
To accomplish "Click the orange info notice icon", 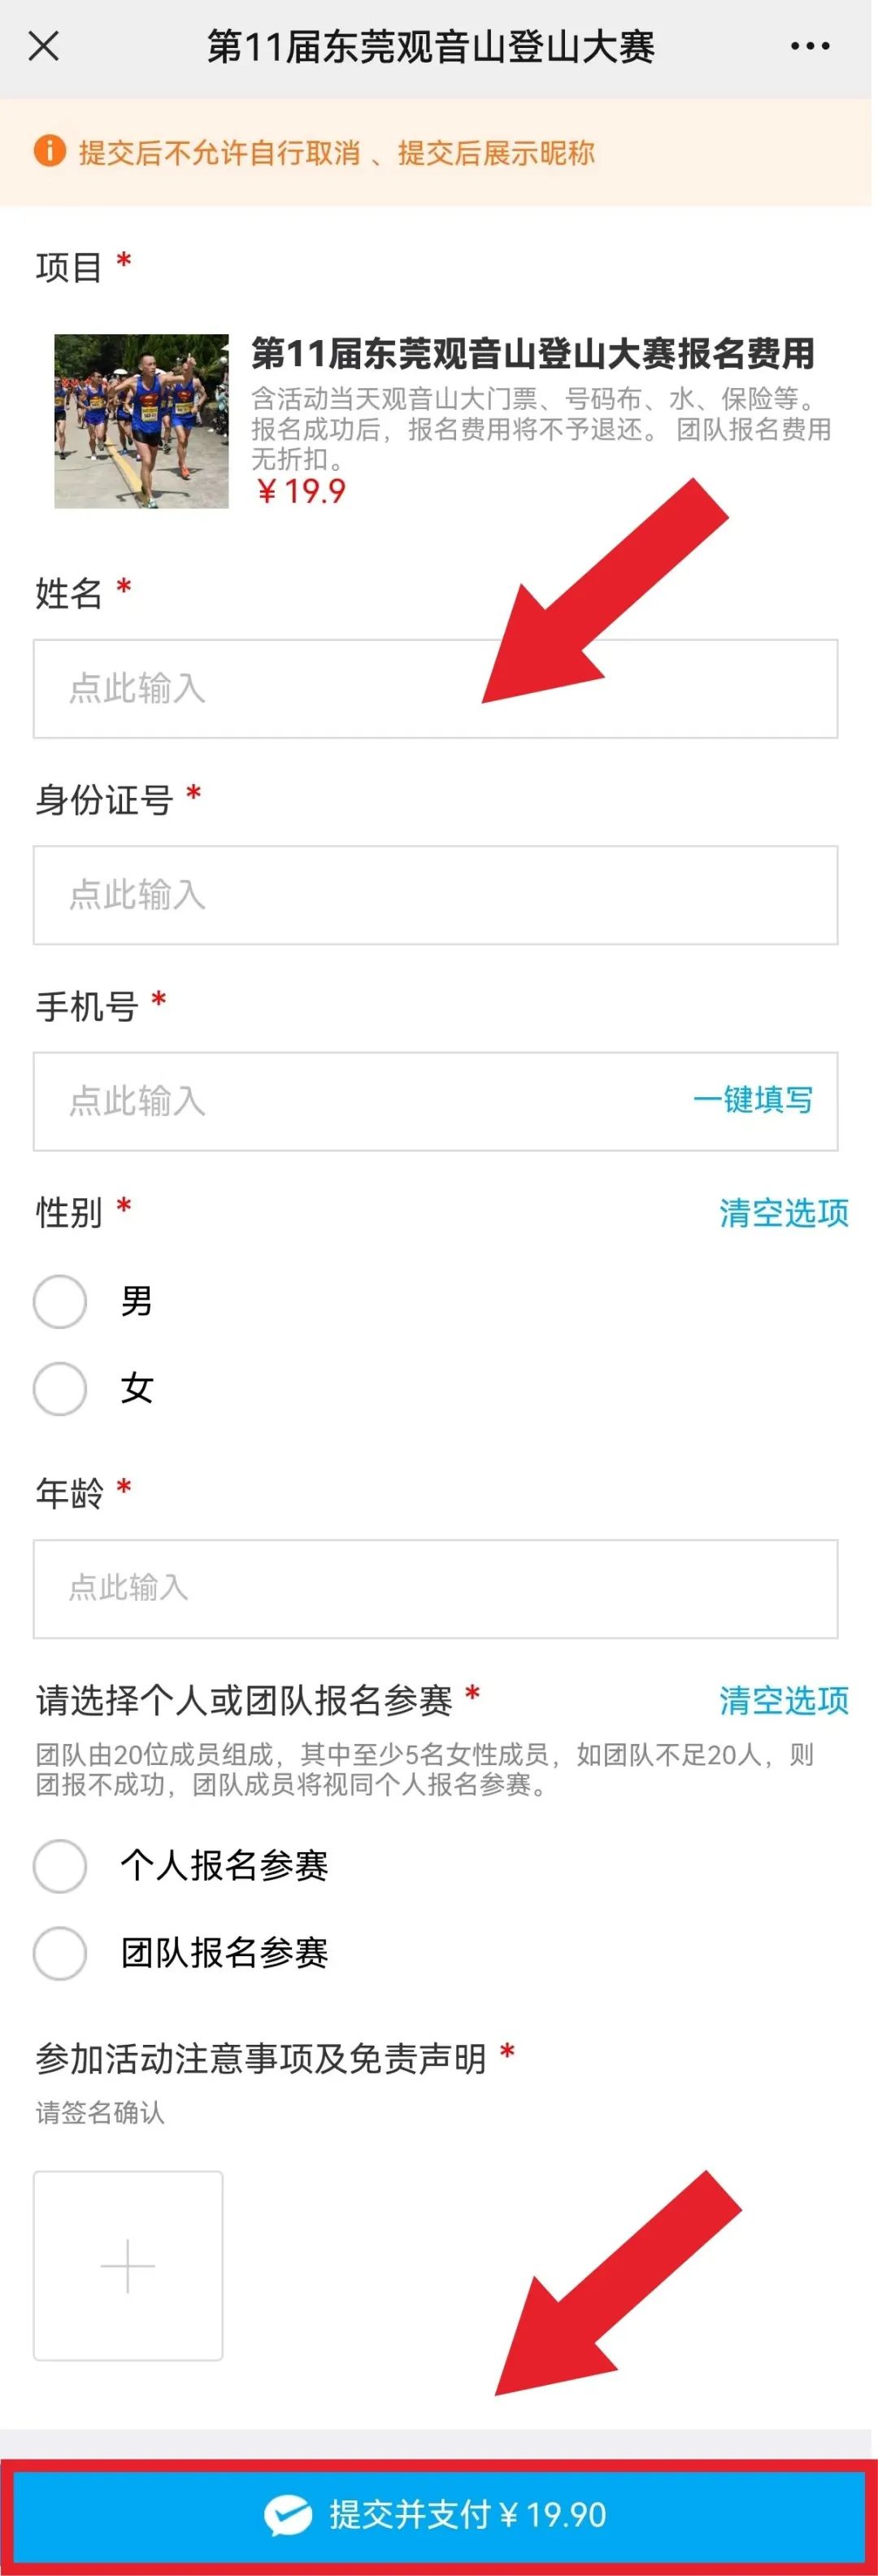I will tap(49, 152).
